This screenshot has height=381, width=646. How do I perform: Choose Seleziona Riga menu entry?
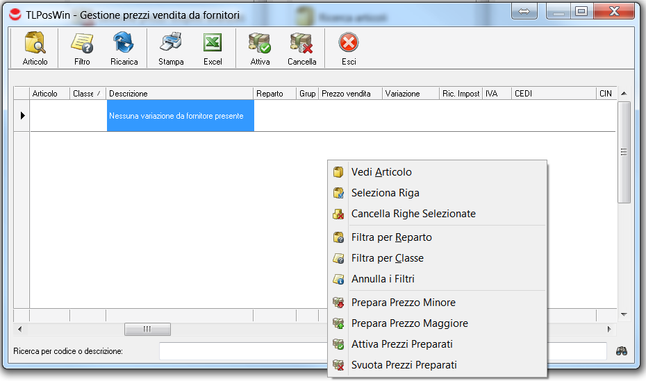click(x=437, y=193)
